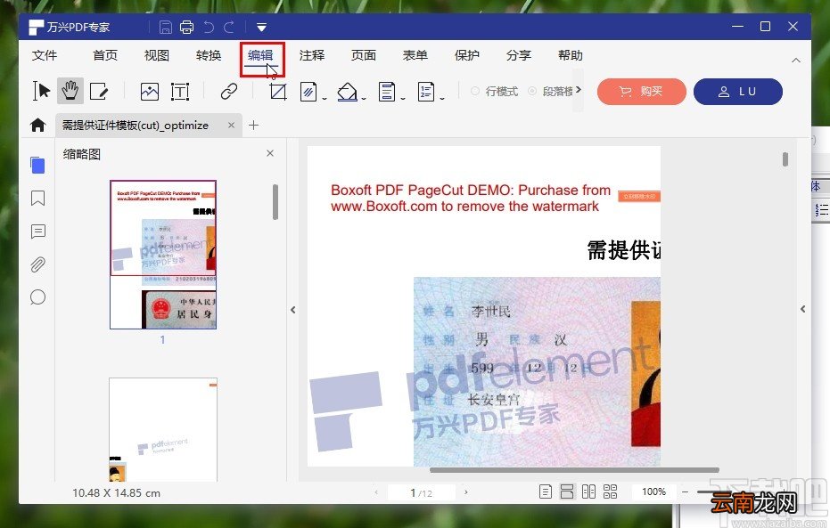Switch to continuous page view layout
This screenshot has height=528, width=830.
pos(567,491)
